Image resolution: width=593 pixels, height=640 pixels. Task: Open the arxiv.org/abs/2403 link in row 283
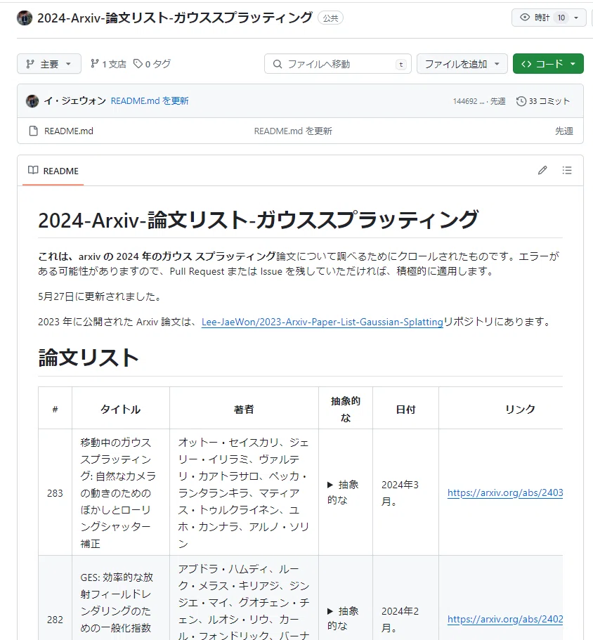tap(505, 492)
